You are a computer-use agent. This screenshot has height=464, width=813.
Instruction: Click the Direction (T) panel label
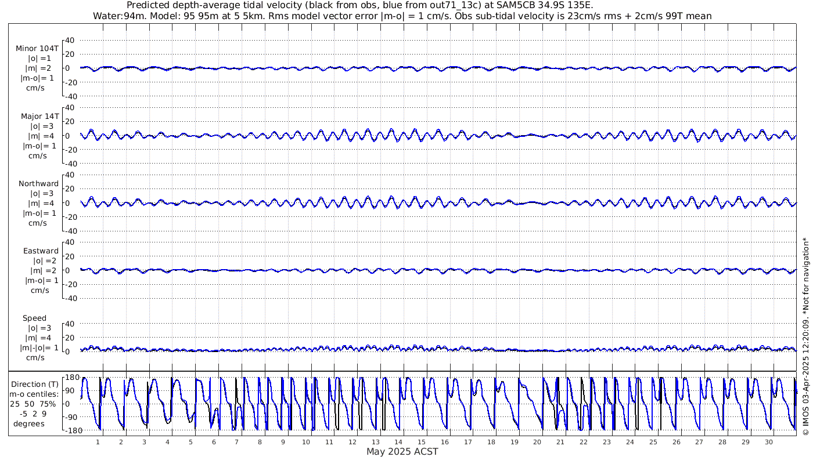[35, 384]
